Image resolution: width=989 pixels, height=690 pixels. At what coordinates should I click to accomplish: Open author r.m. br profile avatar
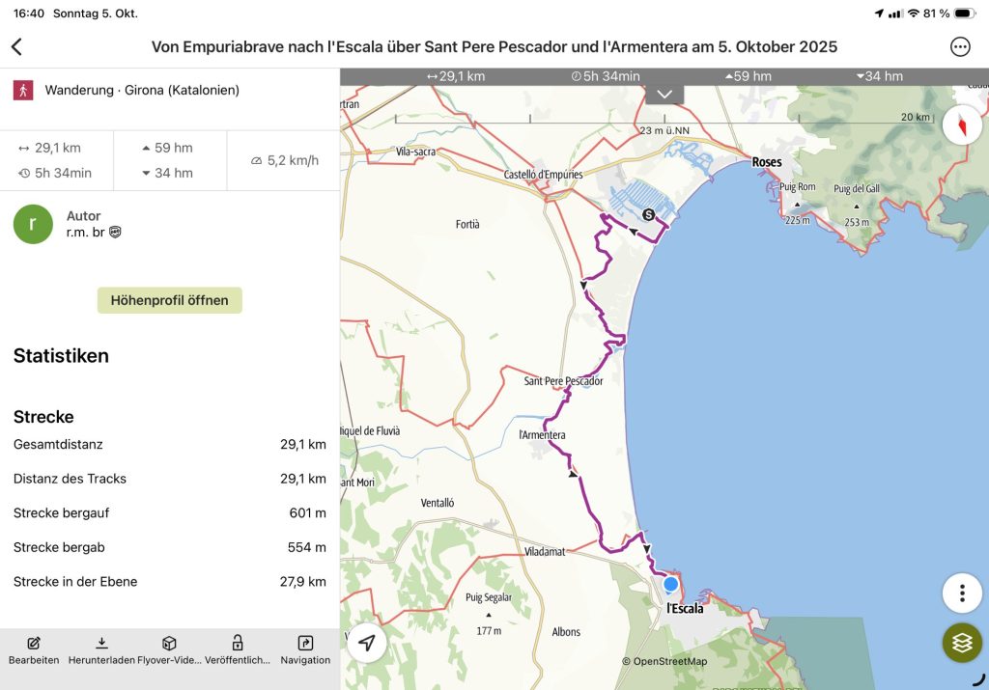(x=33, y=224)
